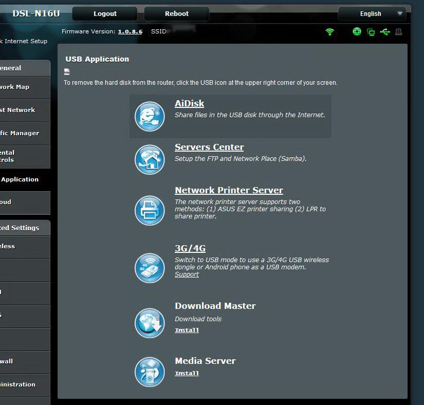This screenshot has height=405, width=424.
Task: Click 'Setup the FTP and Network Place' description
Action: [241, 159]
